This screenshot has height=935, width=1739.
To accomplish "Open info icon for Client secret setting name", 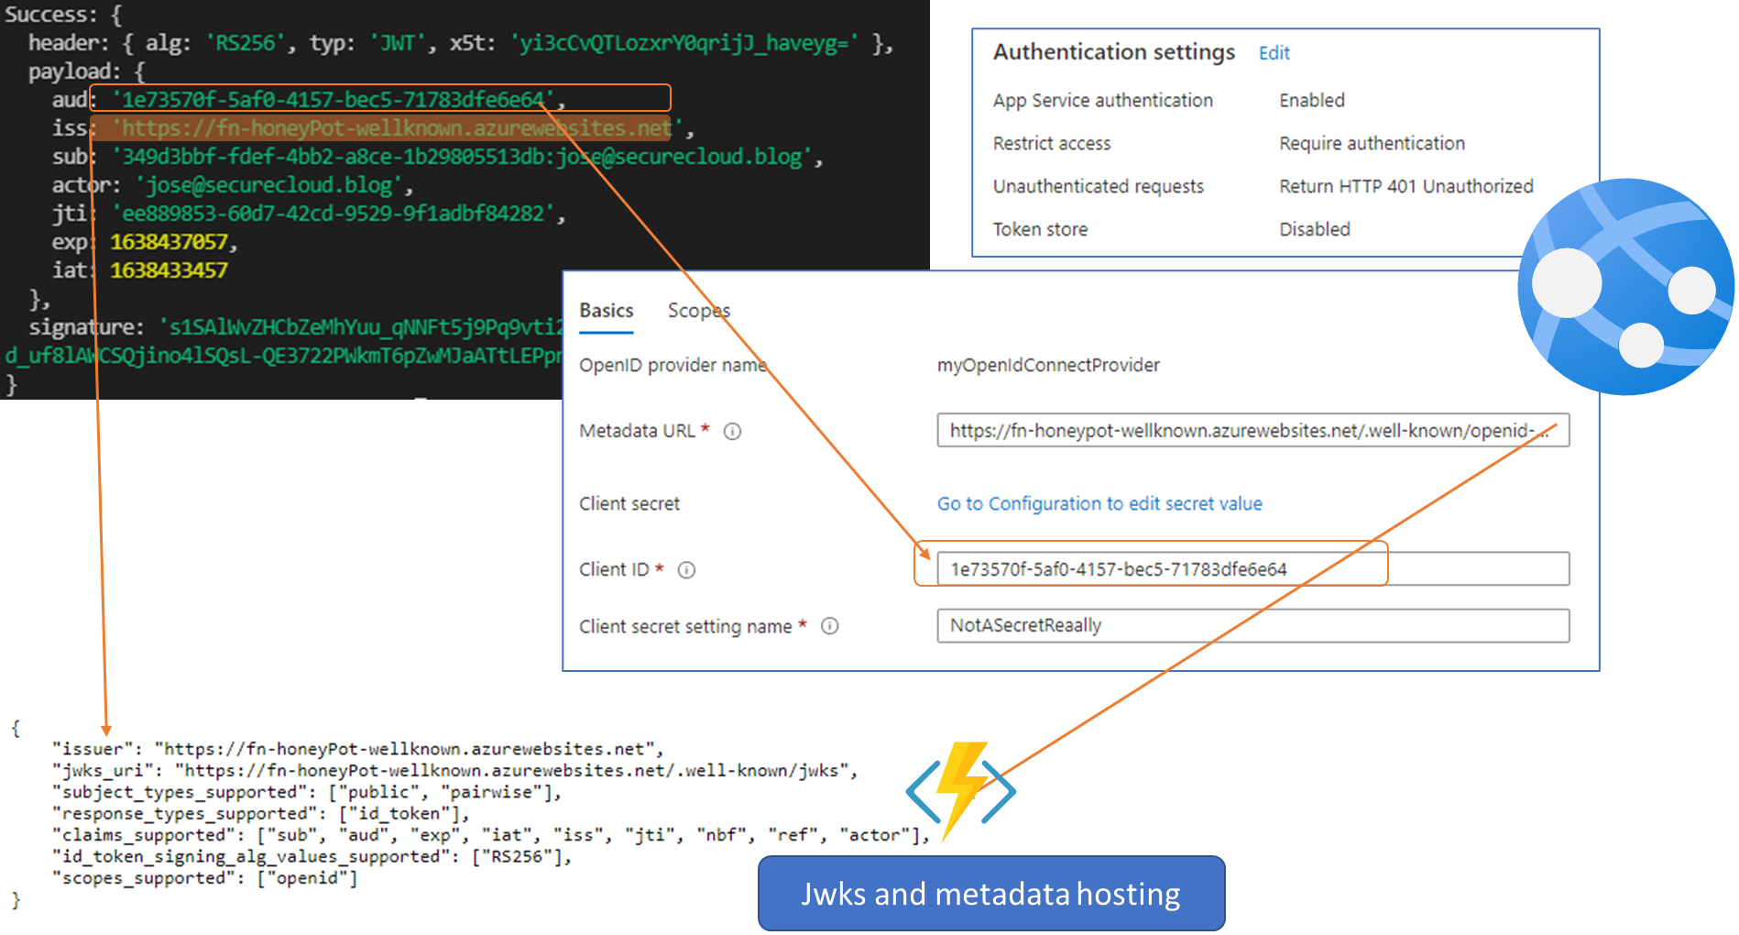I will coord(829,626).
